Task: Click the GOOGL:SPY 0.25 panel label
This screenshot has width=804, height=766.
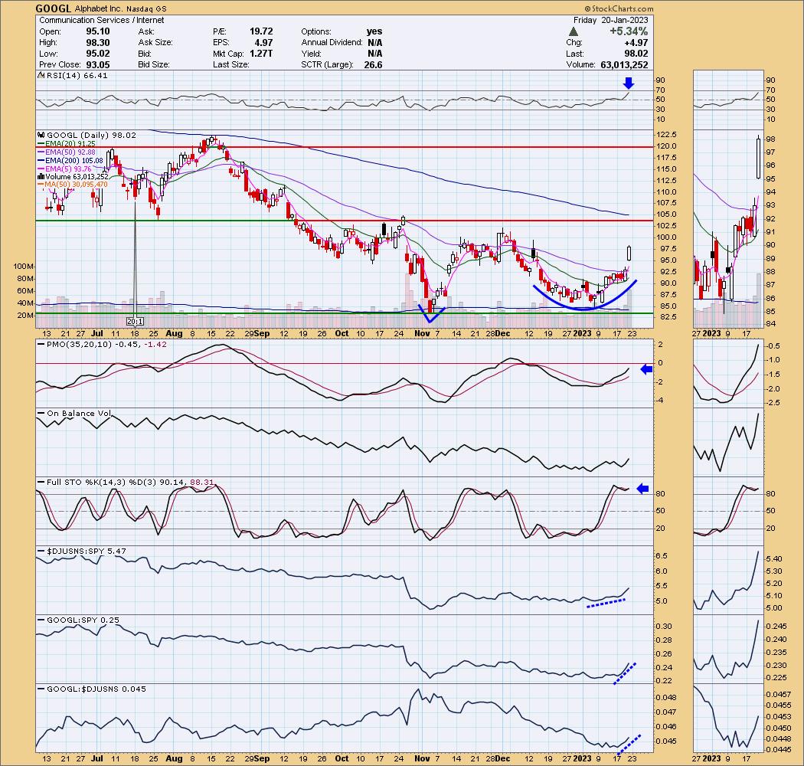Action: 83,620
